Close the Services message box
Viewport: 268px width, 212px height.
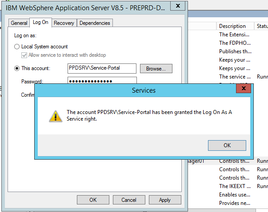(244, 88)
